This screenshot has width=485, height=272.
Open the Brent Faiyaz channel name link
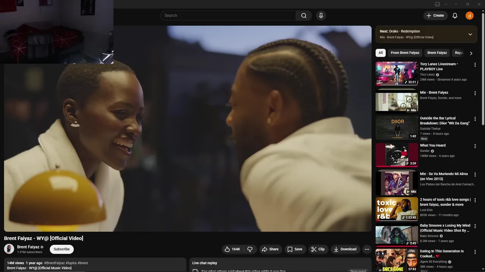(28, 247)
